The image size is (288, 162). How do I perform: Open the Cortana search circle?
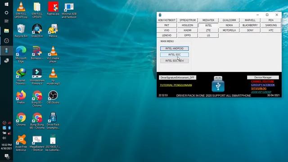click(x=6, y=13)
